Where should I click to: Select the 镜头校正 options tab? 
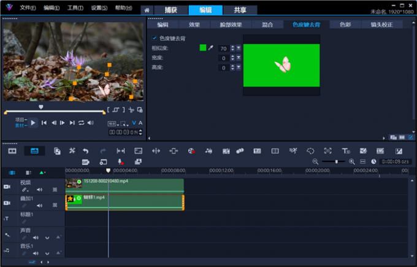pyautogui.click(x=381, y=25)
